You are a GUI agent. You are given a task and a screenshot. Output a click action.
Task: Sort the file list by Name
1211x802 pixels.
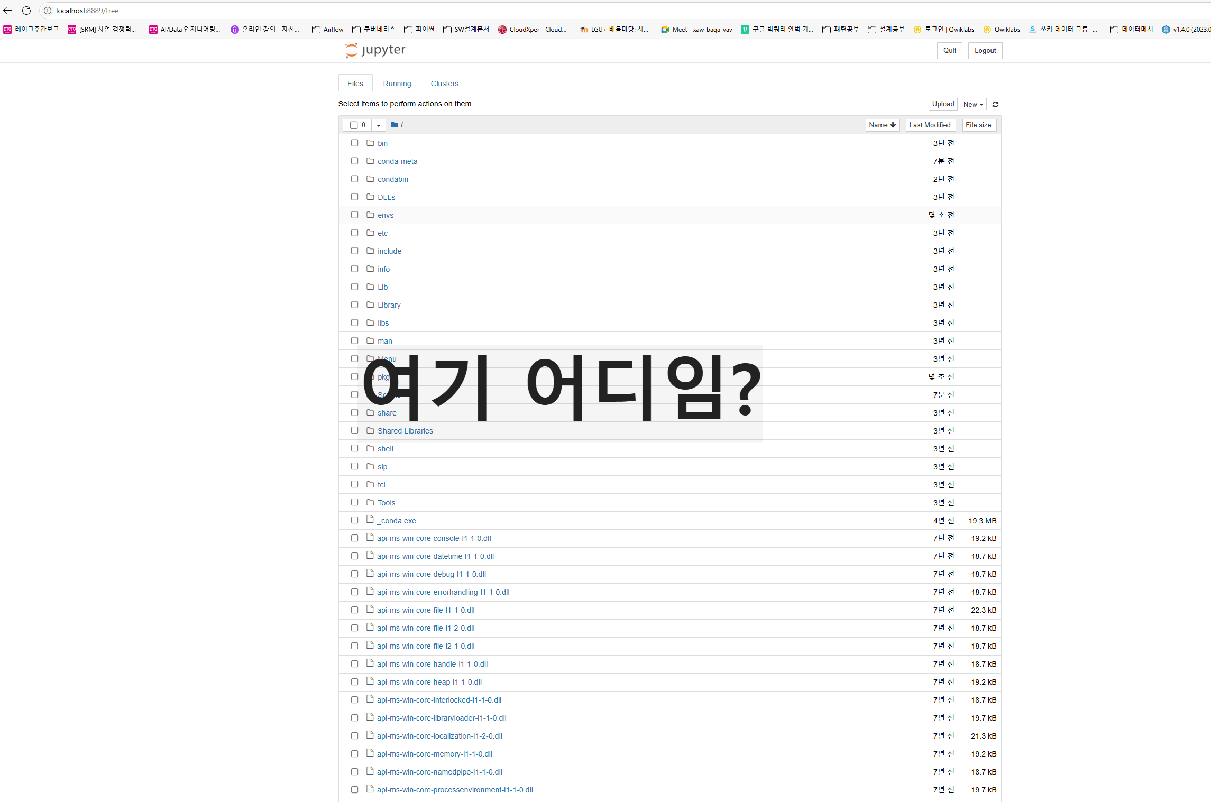click(882, 125)
